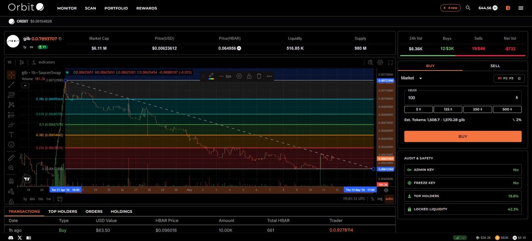Select the trend line drawing tool
Screen dimensions: 532x241
[x=11, y=85]
